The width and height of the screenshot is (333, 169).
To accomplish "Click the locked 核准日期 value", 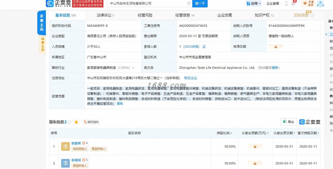I will tap(276, 47).
